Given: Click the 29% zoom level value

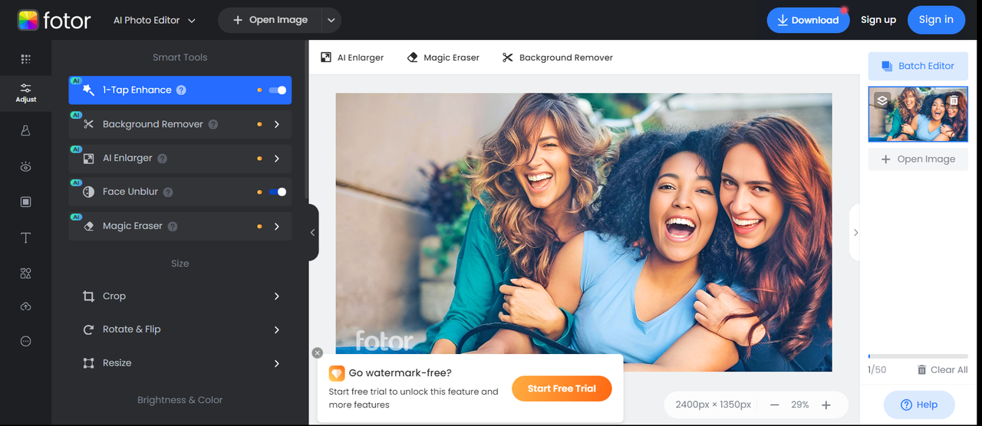Looking at the screenshot, I should tap(800, 405).
